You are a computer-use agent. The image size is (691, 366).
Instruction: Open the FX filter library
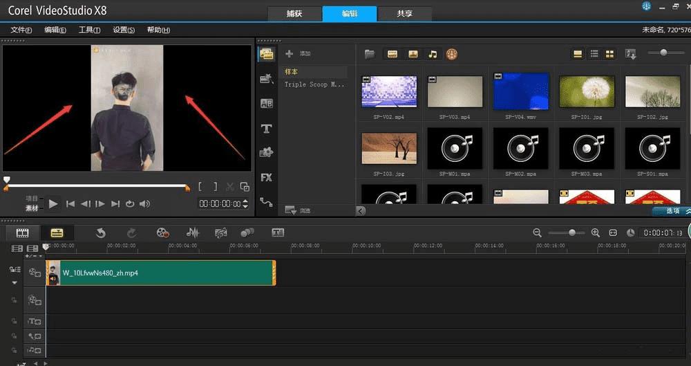tap(266, 177)
